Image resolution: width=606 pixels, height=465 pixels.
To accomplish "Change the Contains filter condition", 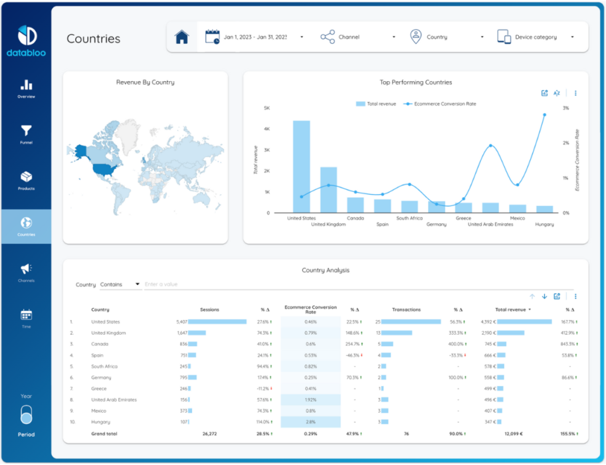I will coord(120,284).
